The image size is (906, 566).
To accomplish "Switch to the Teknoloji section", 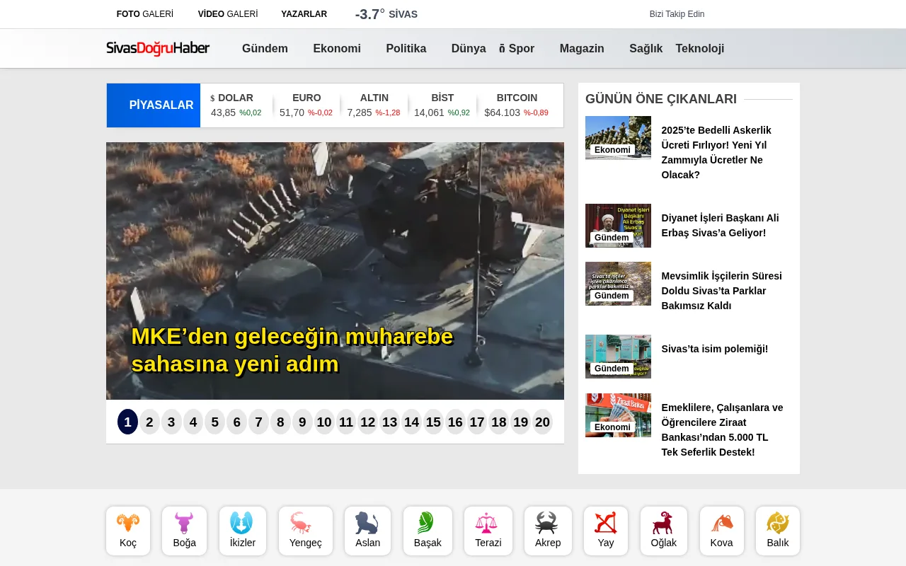I will (699, 48).
